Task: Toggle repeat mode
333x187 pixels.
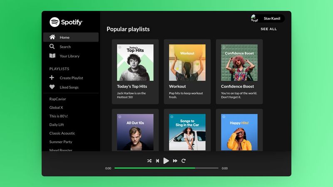Action: pyautogui.click(x=184, y=161)
